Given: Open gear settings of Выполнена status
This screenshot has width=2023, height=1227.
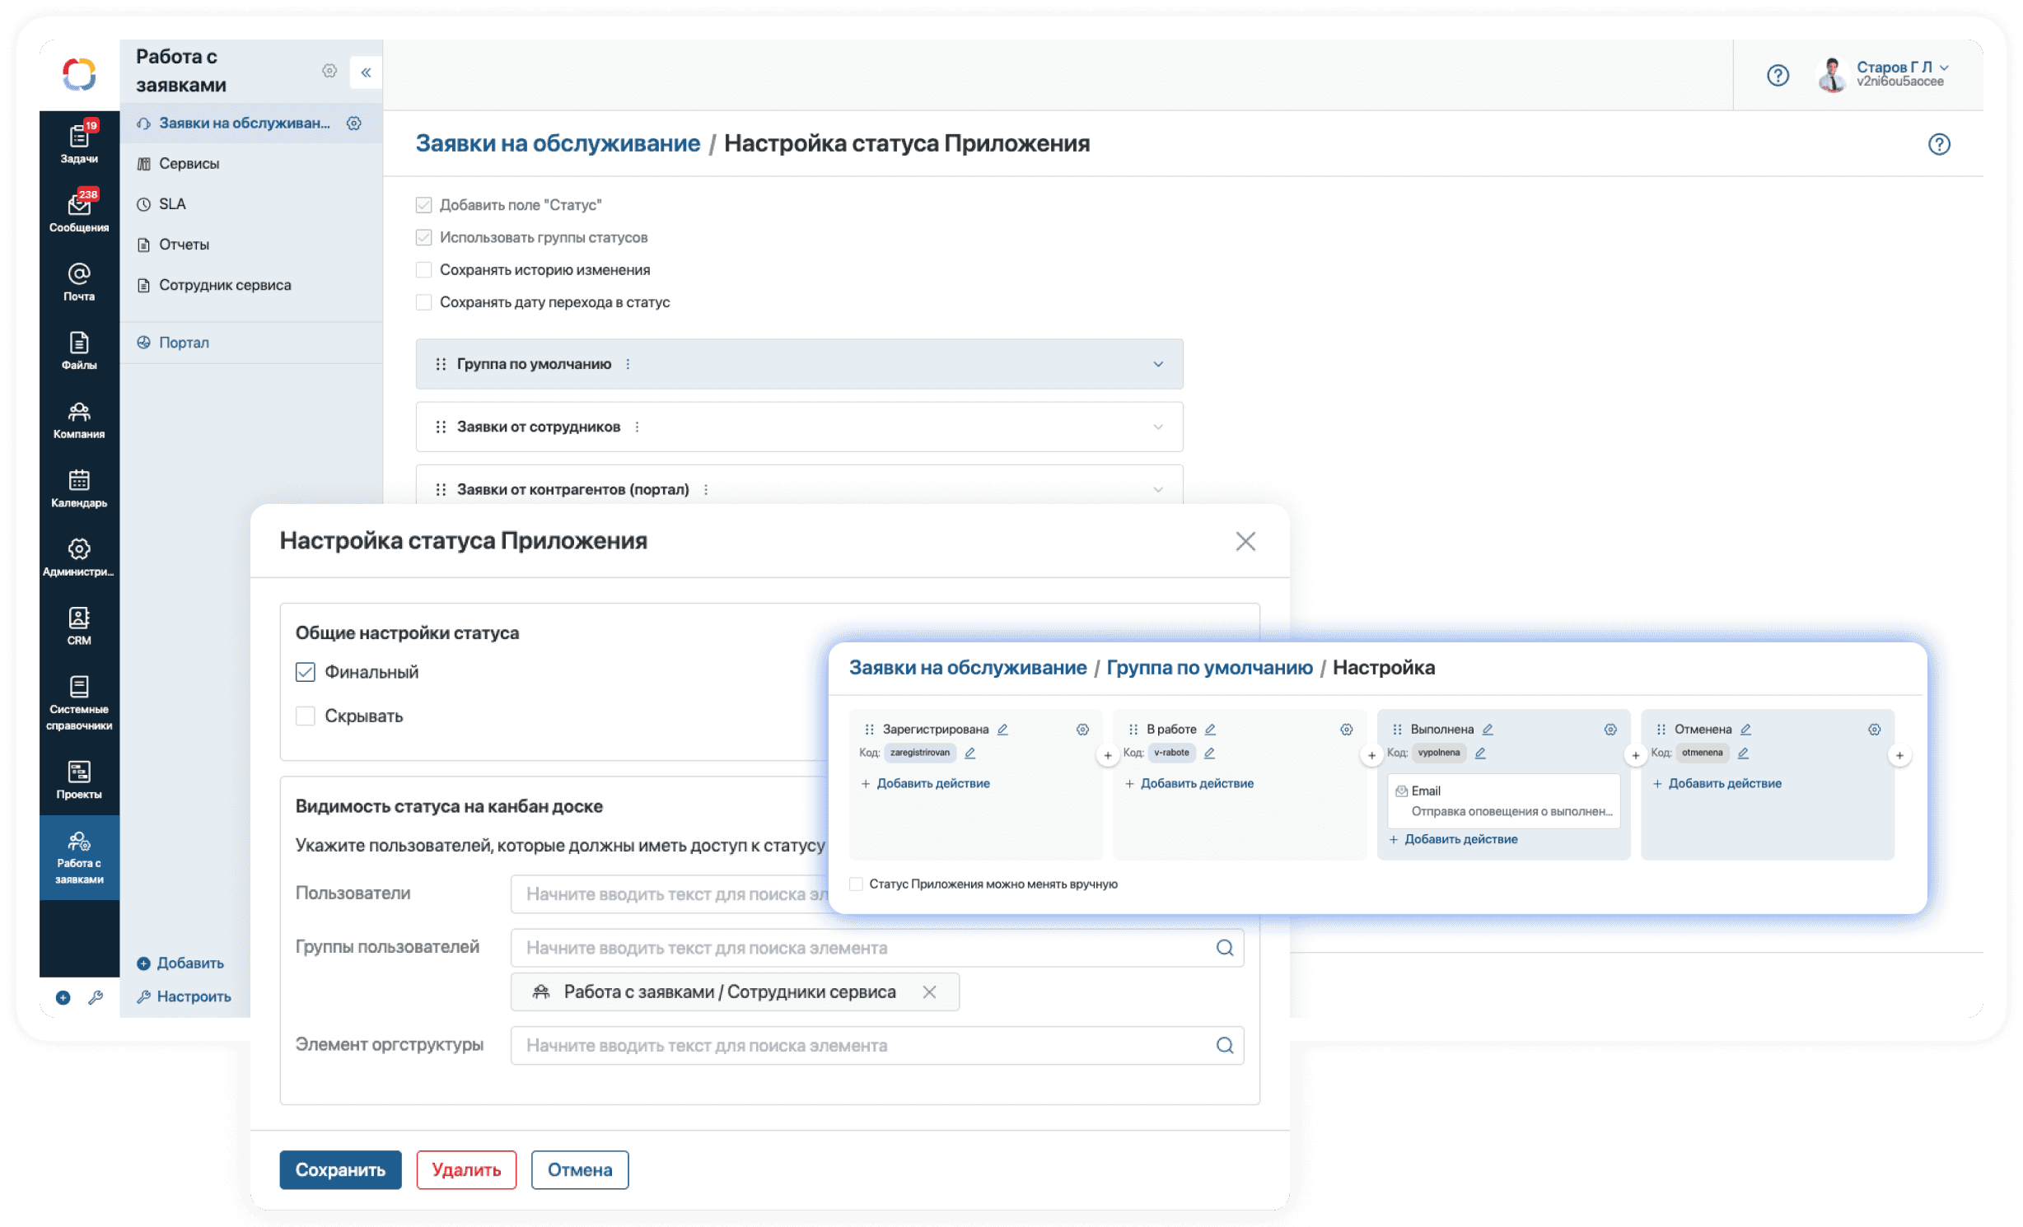Looking at the screenshot, I should pyautogui.click(x=1611, y=730).
